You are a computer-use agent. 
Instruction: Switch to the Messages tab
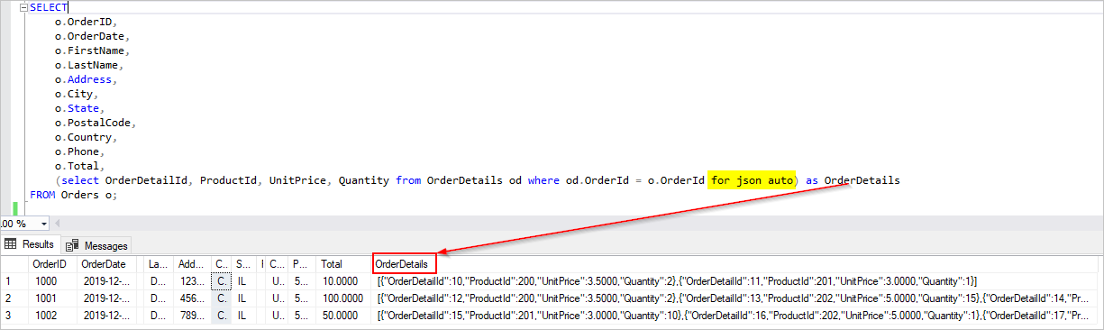tap(96, 245)
